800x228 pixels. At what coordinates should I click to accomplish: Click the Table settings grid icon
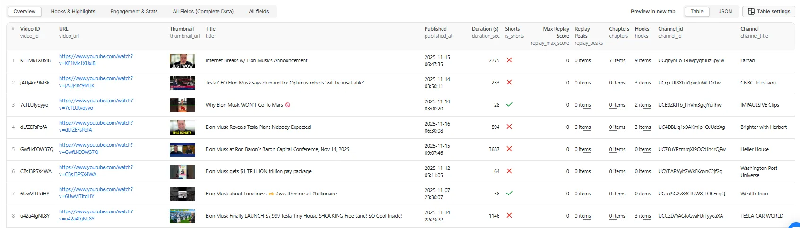(751, 11)
